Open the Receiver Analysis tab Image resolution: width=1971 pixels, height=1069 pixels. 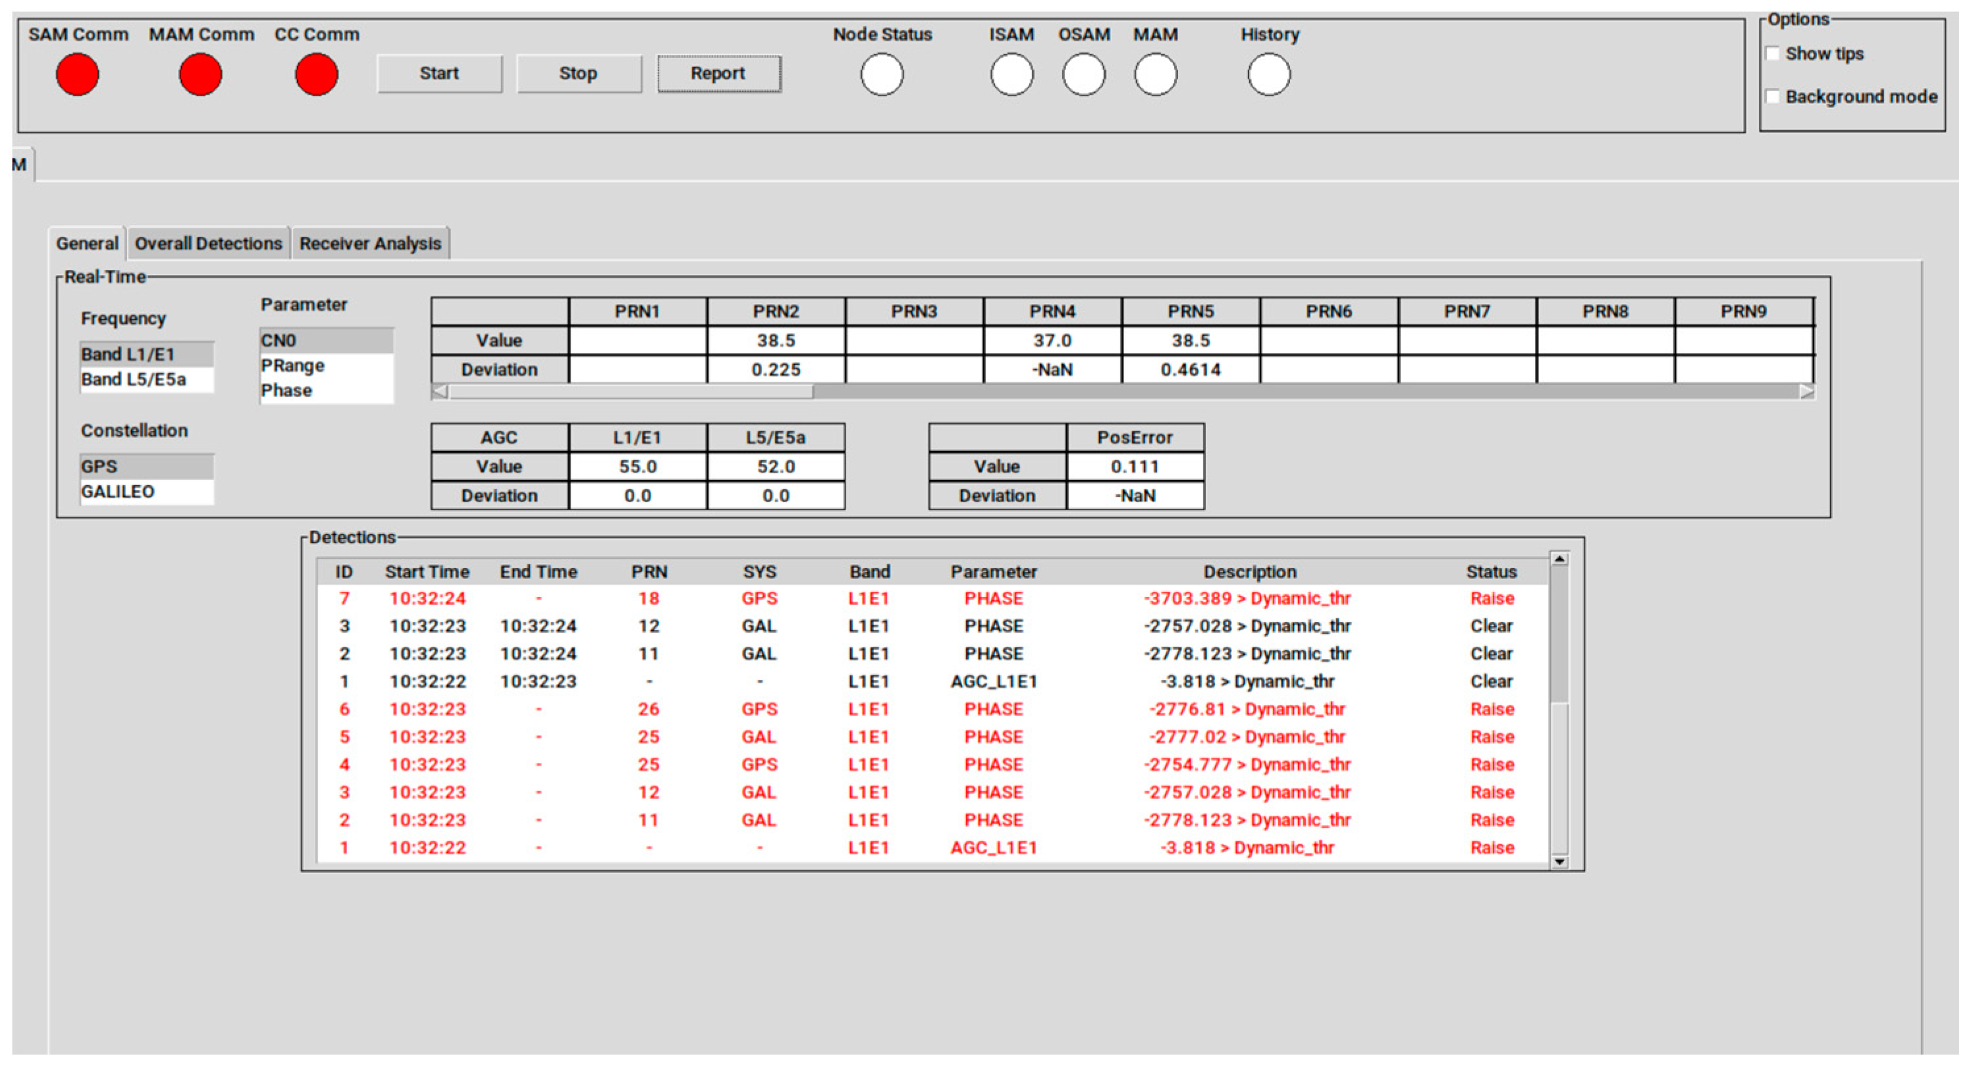[369, 243]
